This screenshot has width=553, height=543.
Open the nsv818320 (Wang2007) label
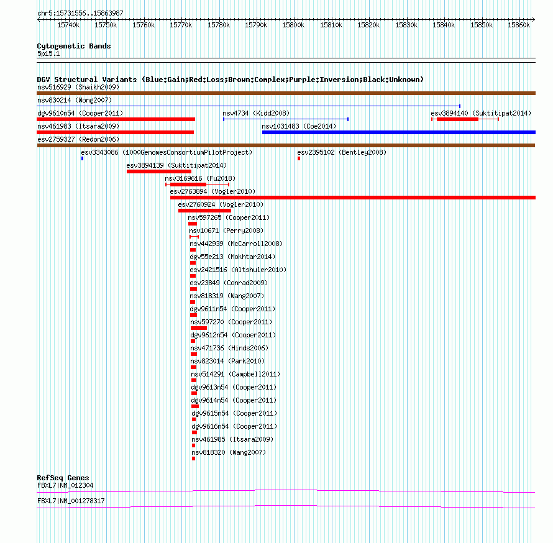(229, 452)
